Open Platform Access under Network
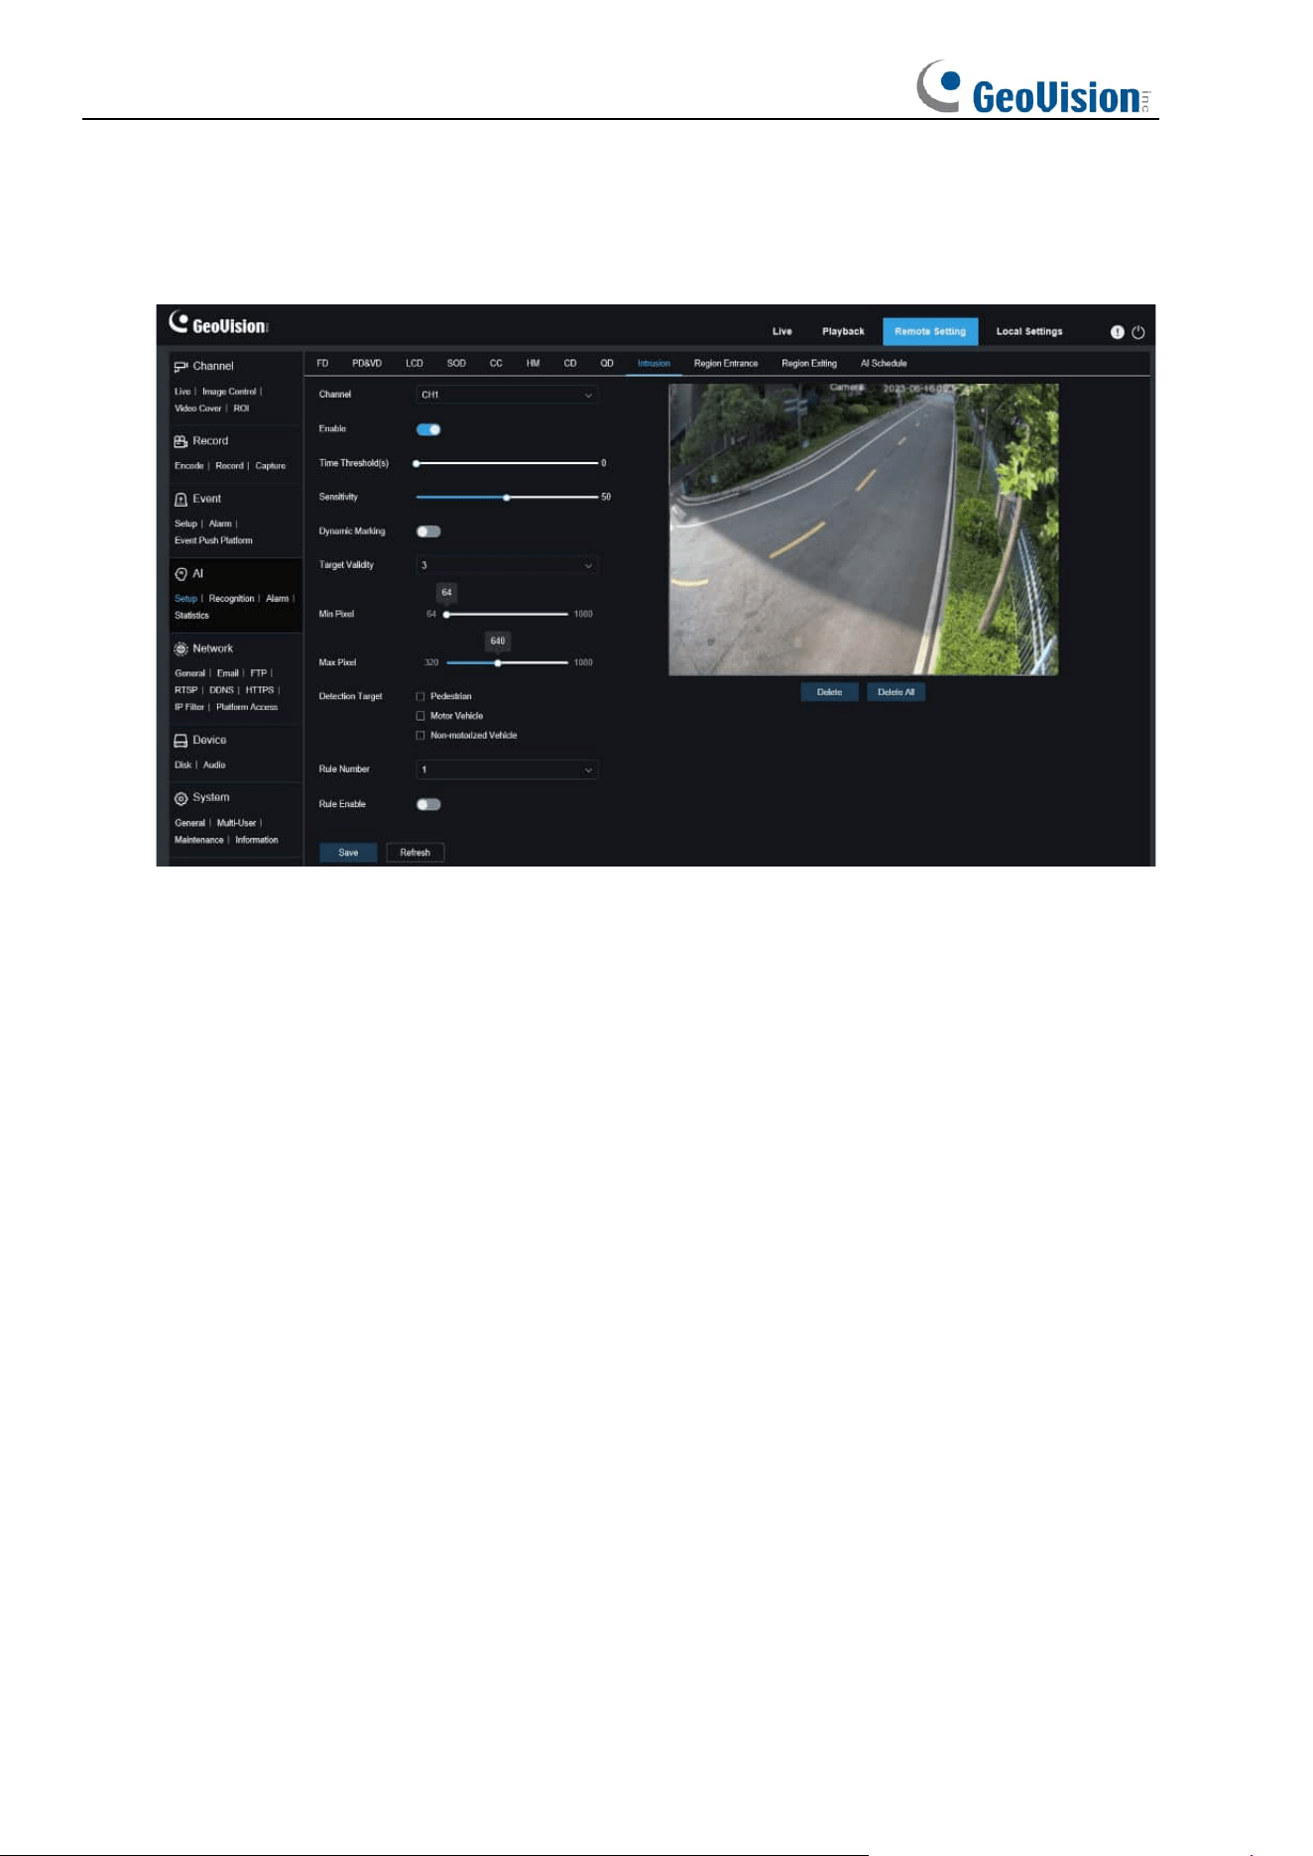Viewport: 1313px width, 1856px height. tap(247, 708)
